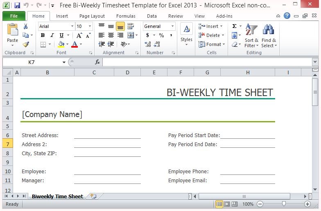This screenshot has width=321, height=211.
Task: Align text left
Action: coord(102,35)
